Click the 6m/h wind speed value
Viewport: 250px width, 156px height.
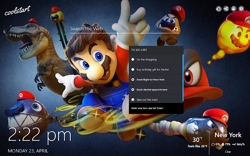click(241, 144)
